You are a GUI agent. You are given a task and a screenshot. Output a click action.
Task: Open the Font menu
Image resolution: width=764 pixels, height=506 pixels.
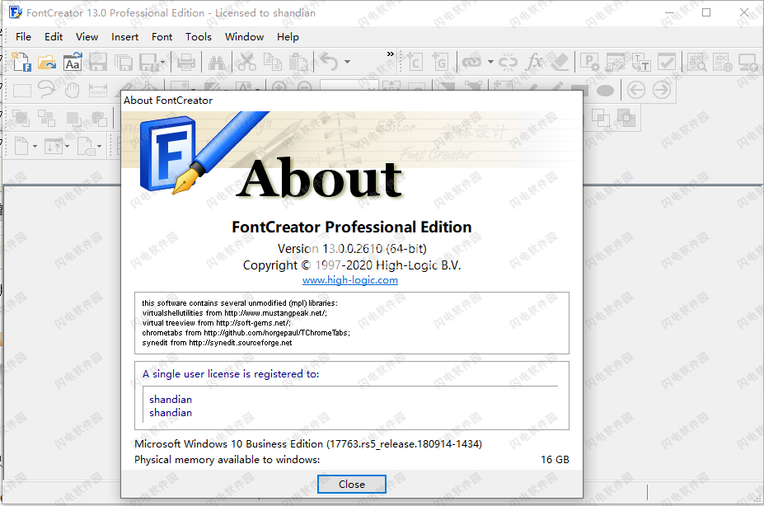click(162, 36)
